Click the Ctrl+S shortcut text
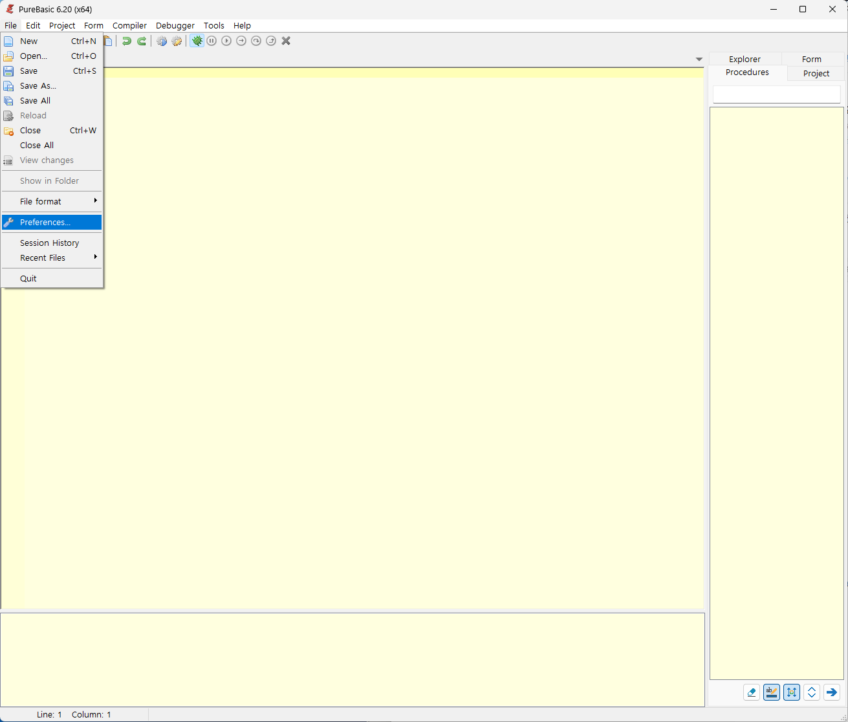848x722 pixels. point(85,71)
